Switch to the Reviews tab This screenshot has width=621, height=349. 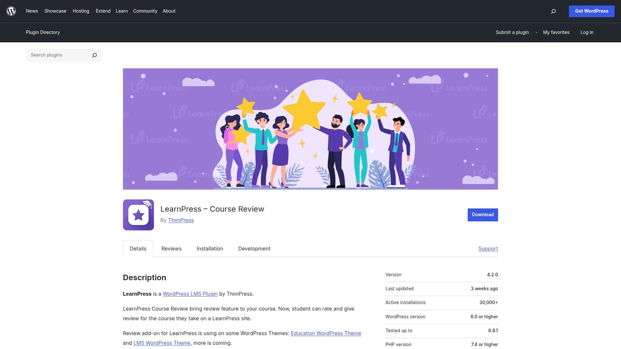pos(171,248)
